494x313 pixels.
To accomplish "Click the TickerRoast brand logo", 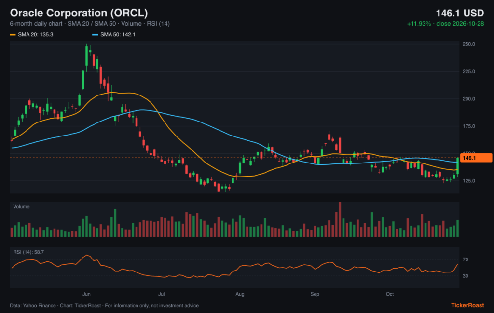I will 467,305.
